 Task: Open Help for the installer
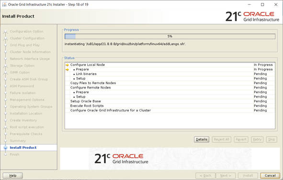(13, 176)
